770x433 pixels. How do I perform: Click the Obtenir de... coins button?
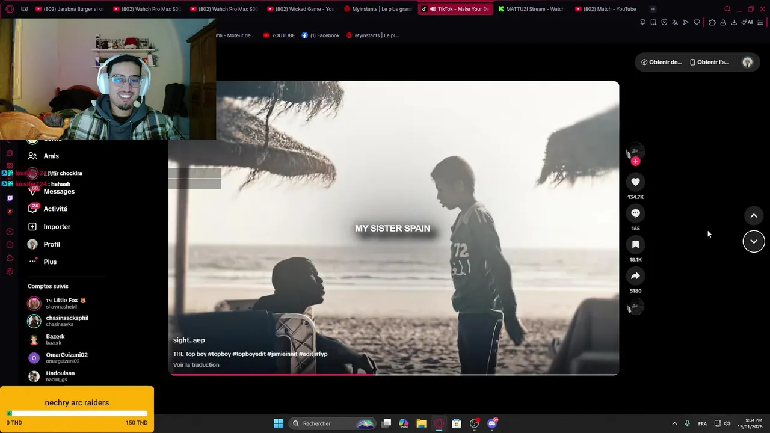(x=661, y=62)
